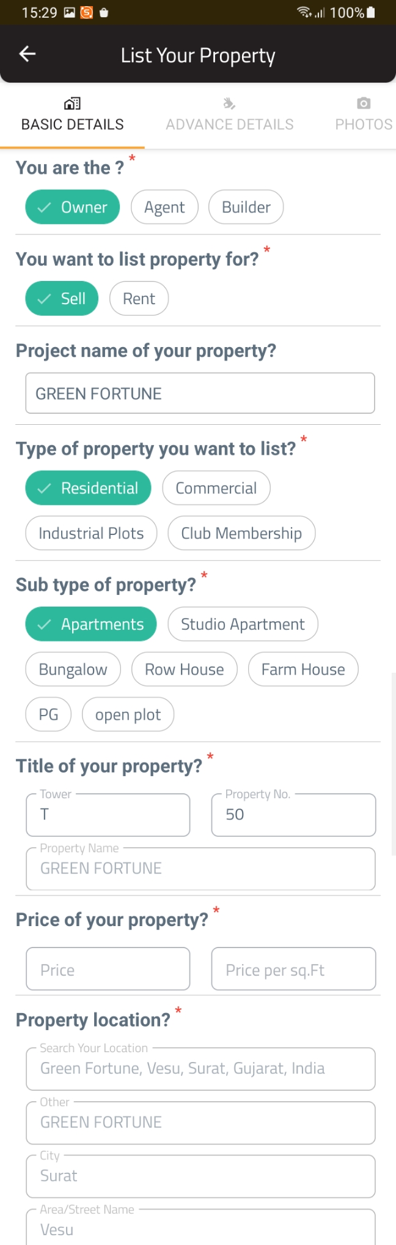
Task: Tap the Wi-Fi signal status icon
Action: pyautogui.click(x=304, y=13)
